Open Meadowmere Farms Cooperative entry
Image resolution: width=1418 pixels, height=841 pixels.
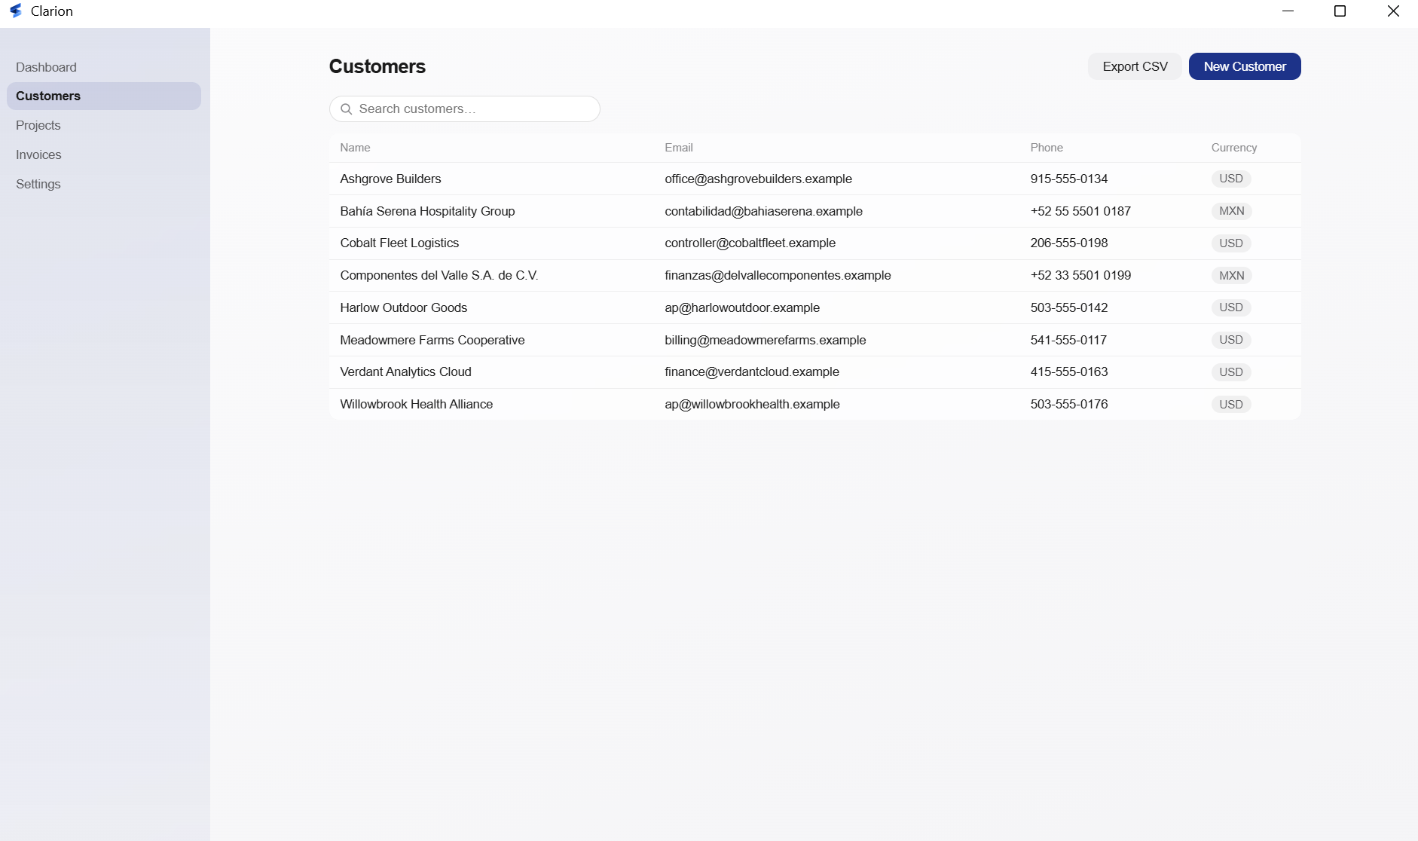[815, 340]
